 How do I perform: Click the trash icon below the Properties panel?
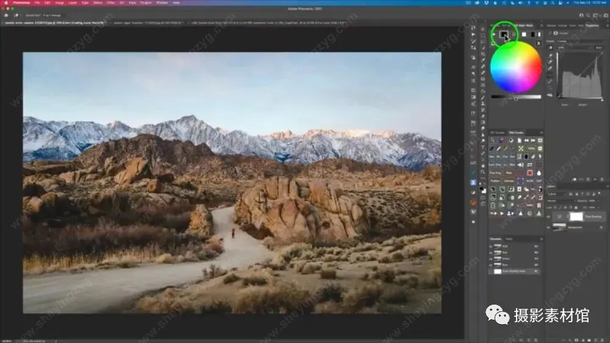pos(602,180)
